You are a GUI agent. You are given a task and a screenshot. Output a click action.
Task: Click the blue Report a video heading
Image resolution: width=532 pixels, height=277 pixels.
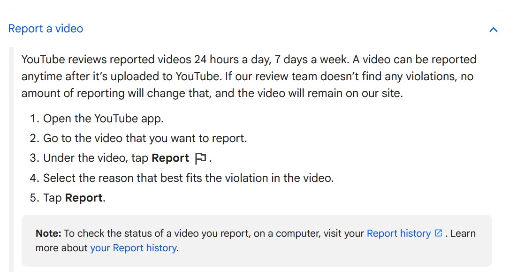45,29
